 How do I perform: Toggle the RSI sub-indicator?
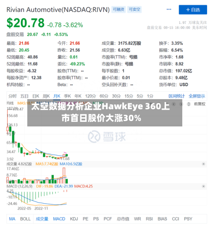[149, 219]
